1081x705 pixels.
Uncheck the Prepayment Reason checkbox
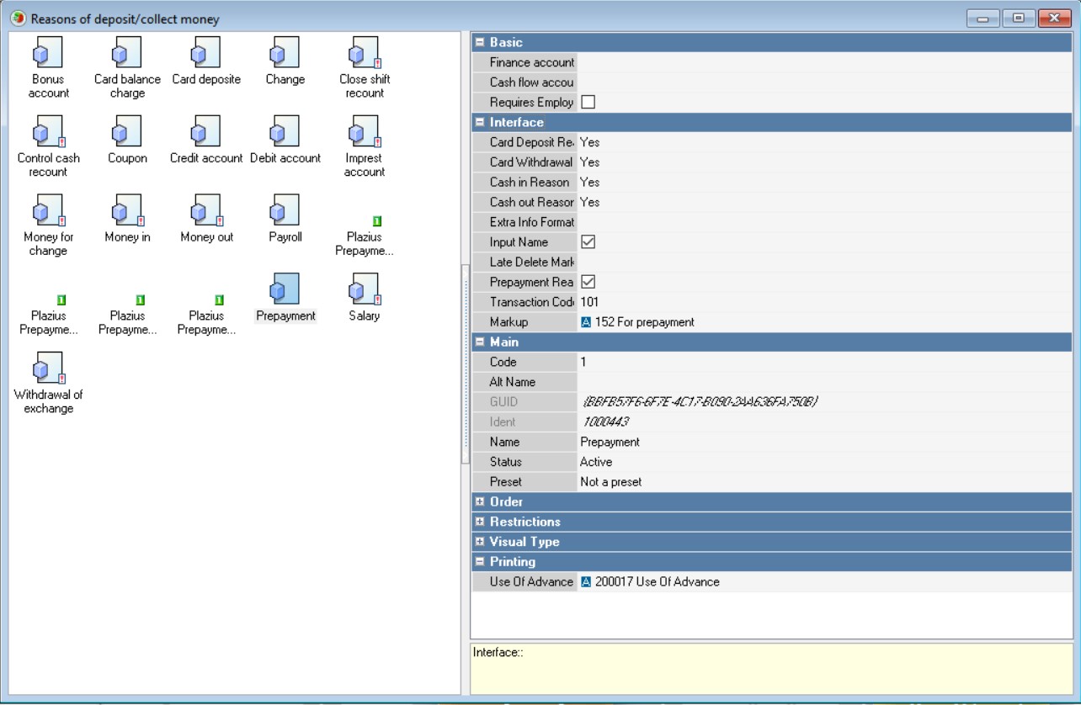pyautogui.click(x=588, y=282)
